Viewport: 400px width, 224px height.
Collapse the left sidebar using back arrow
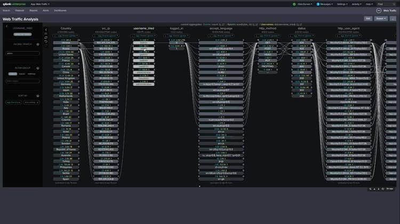6,26
